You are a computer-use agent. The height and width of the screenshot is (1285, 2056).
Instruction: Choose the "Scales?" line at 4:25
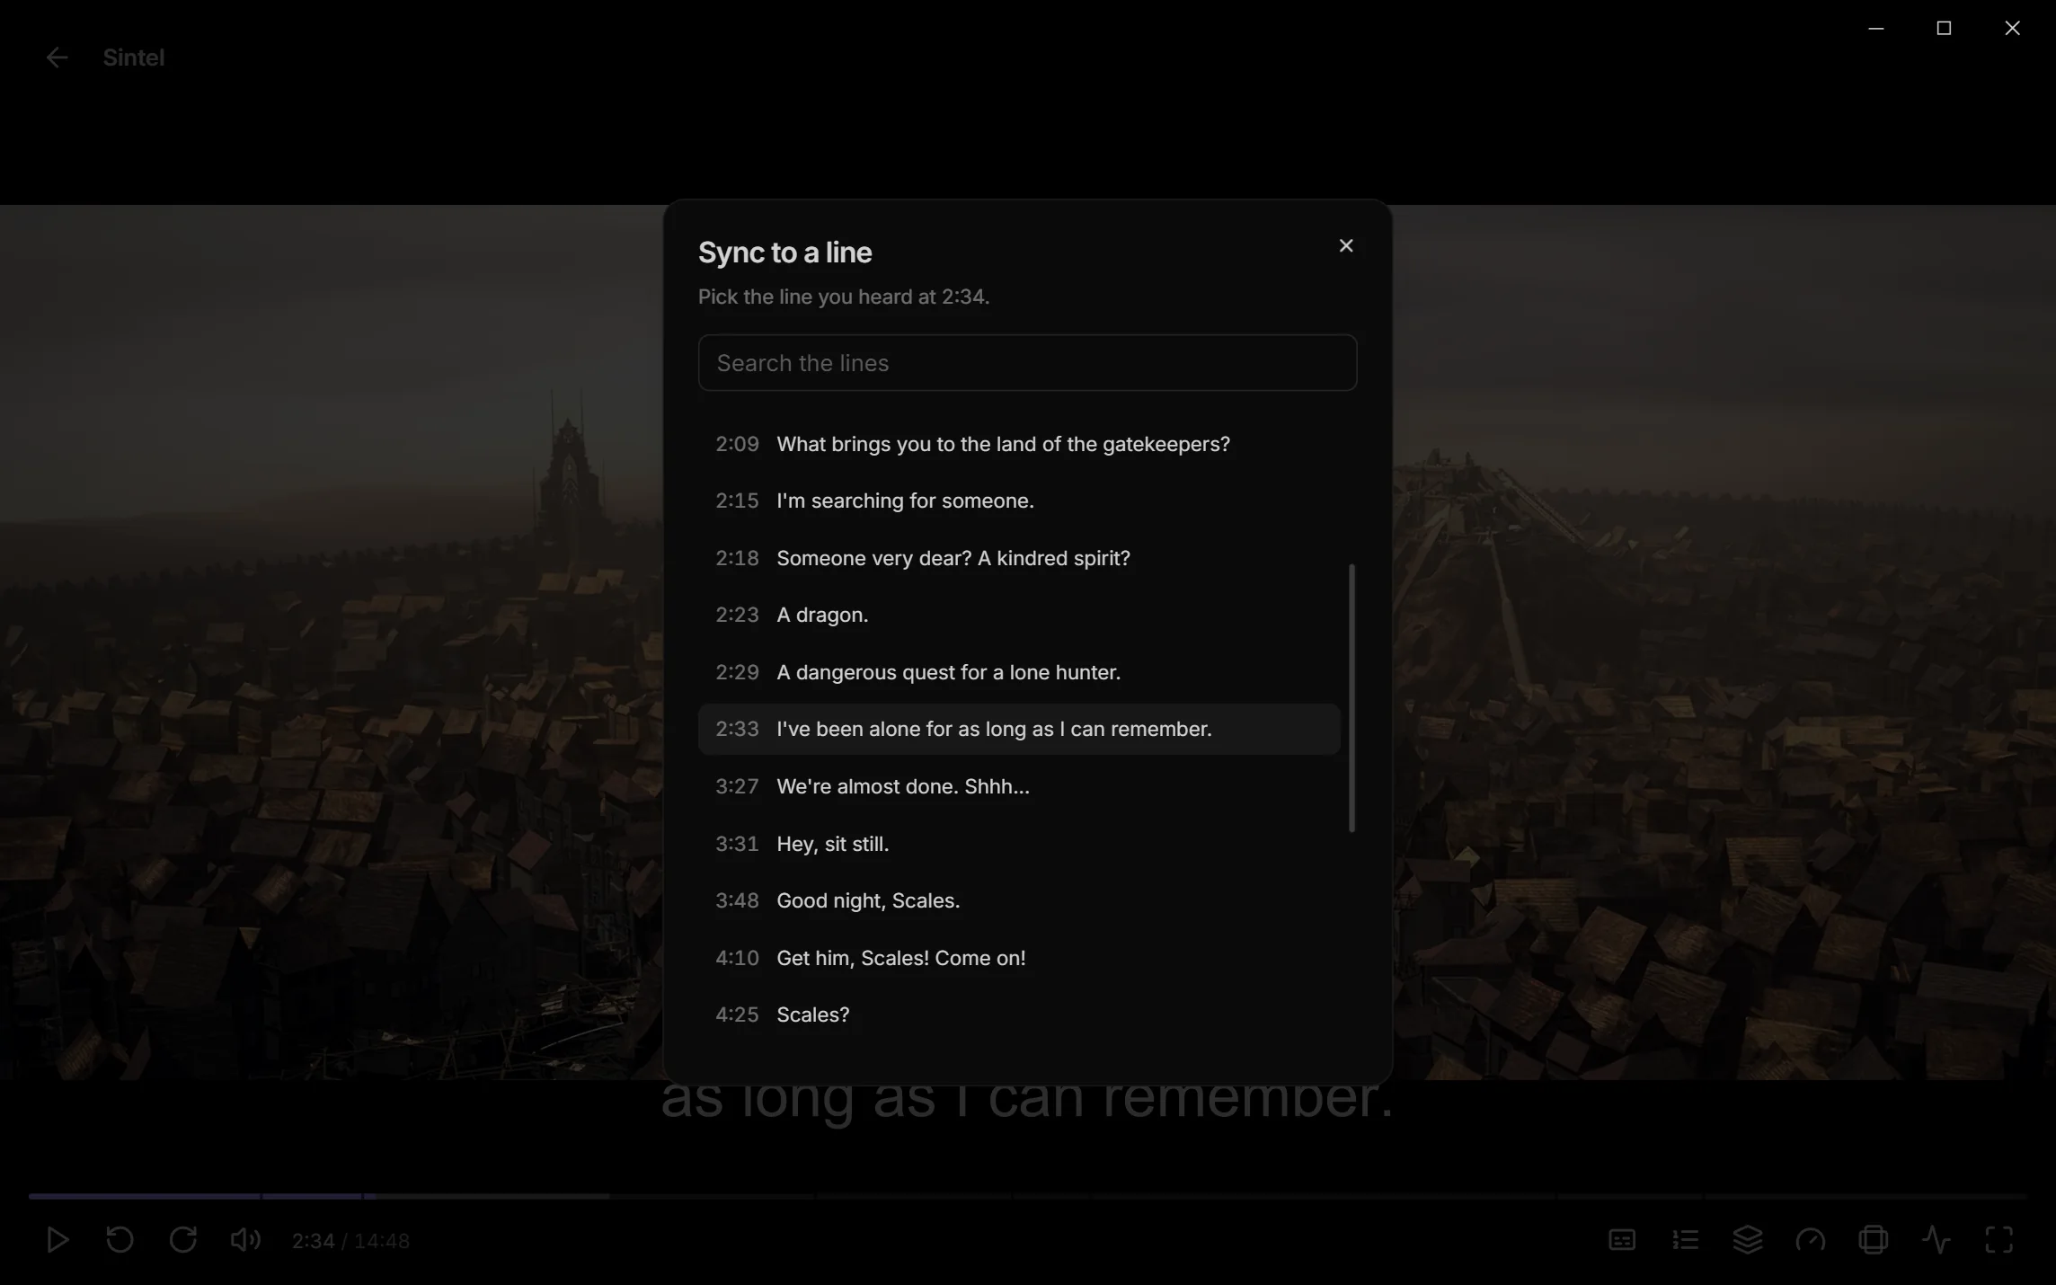pyautogui.click(x=1019, y=1015)
